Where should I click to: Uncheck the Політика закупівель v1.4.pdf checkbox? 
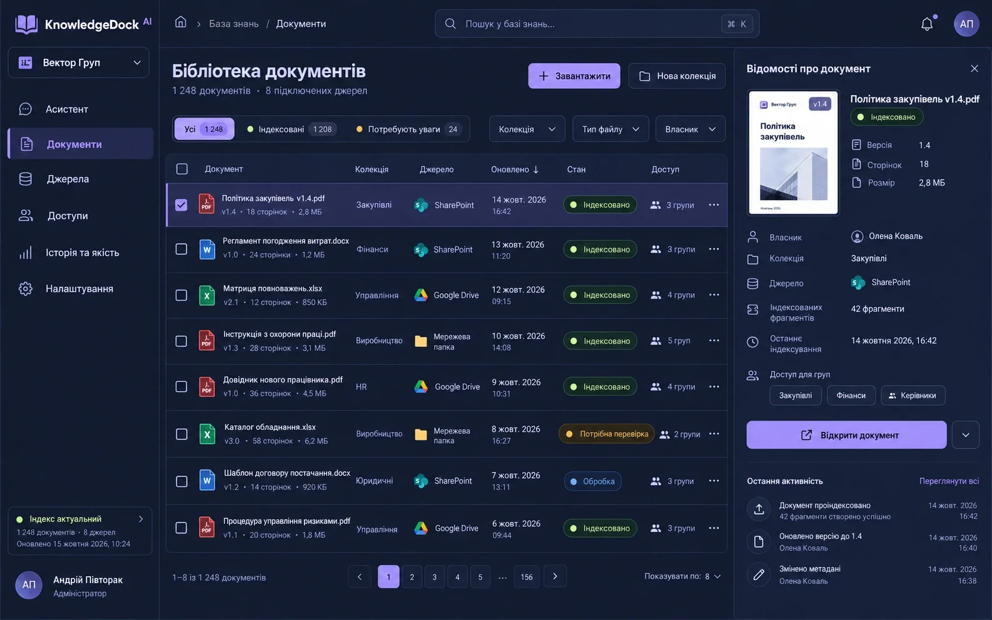(181, 205)
